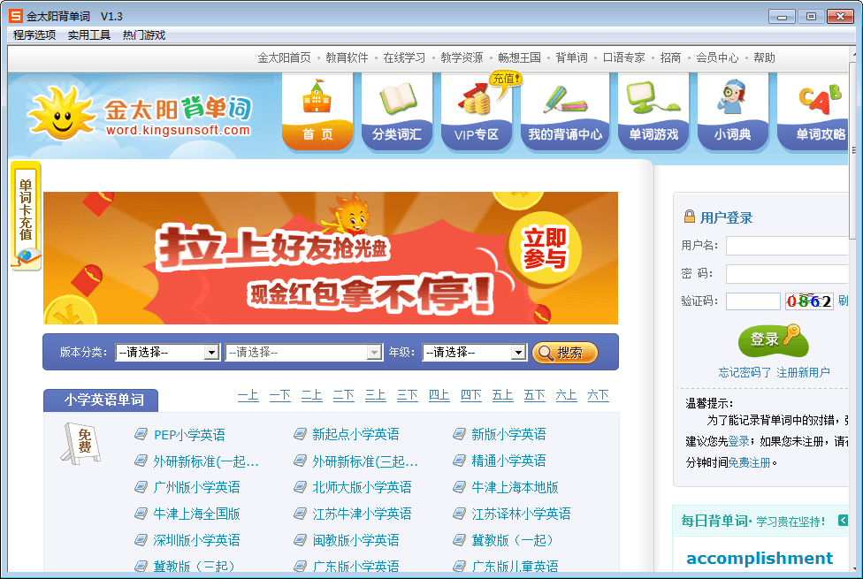Viewport: 863px width, 579px height.
Task: Click the daily word accomplishment
Action: click(760, 559)
